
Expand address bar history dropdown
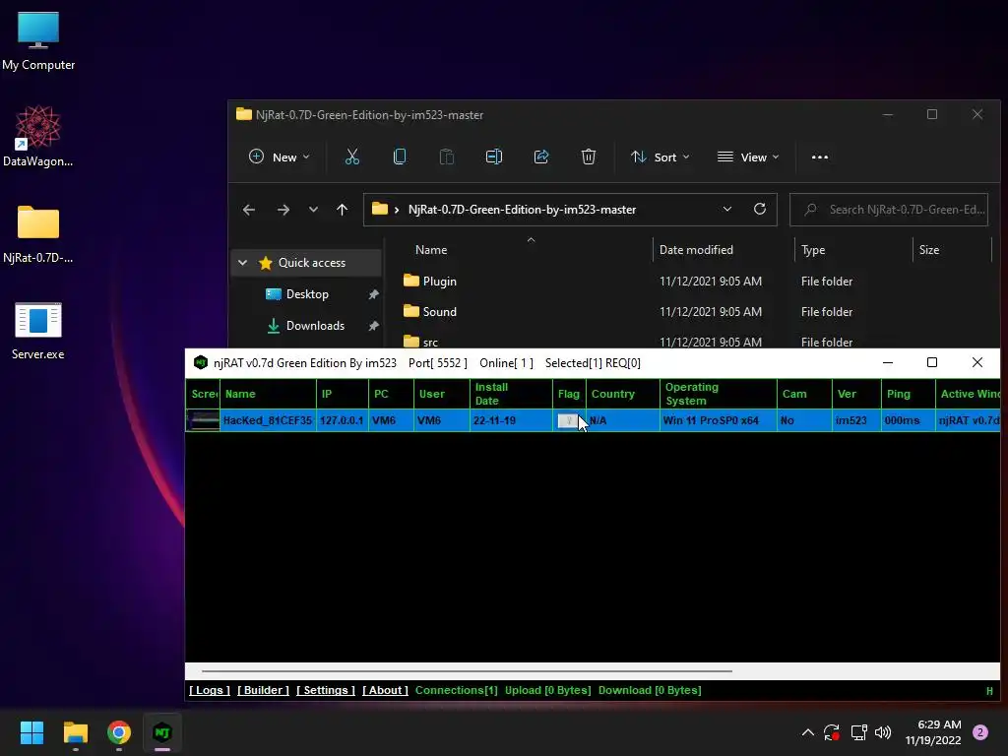[x=727, y=210]
